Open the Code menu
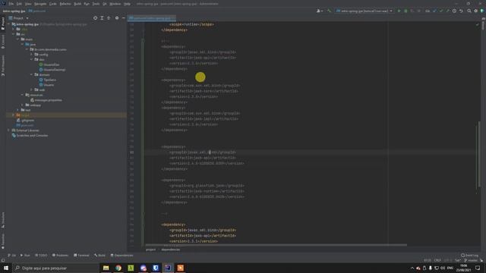This screenshot has width=486, height=273. 53,4
